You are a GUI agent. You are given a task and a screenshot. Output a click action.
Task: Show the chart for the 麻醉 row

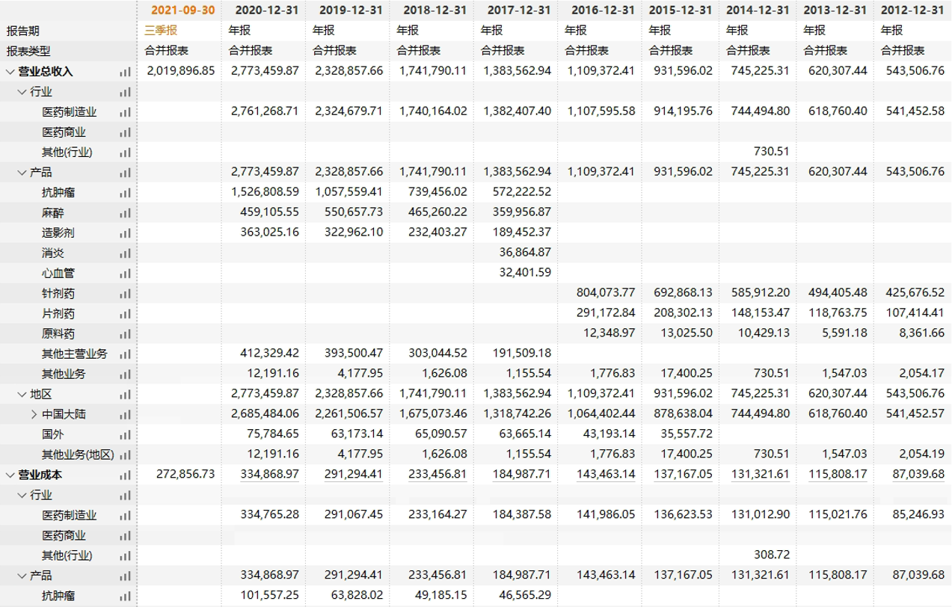[x=125, y=213]
